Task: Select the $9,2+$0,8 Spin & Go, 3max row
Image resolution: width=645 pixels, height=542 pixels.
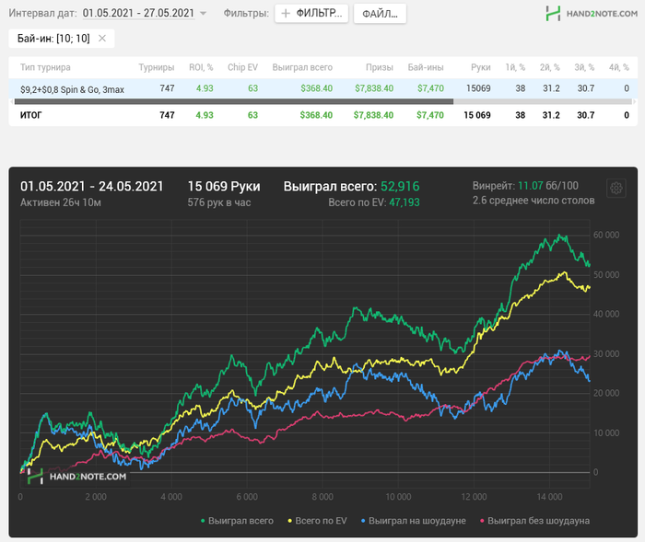Action: tap(322, 88)
